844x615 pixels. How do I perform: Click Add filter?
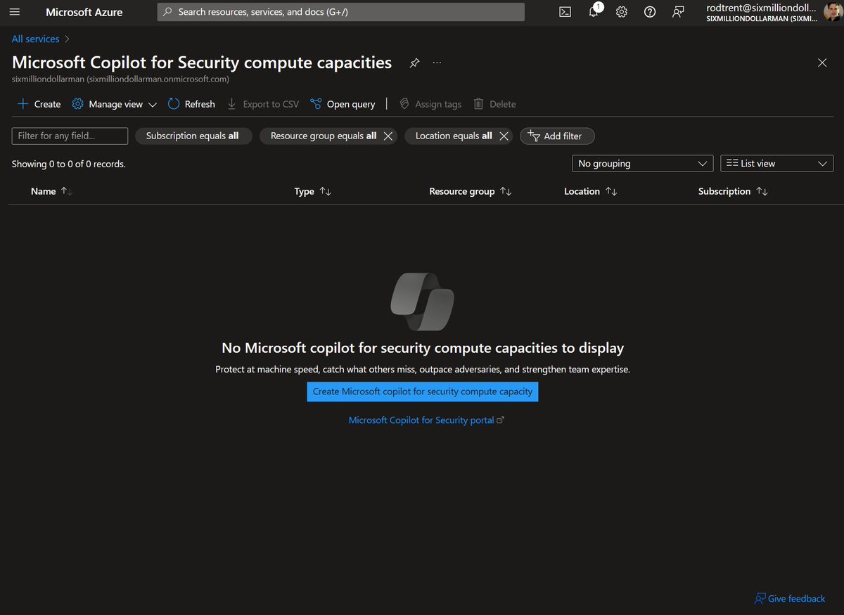click(557, 136)
